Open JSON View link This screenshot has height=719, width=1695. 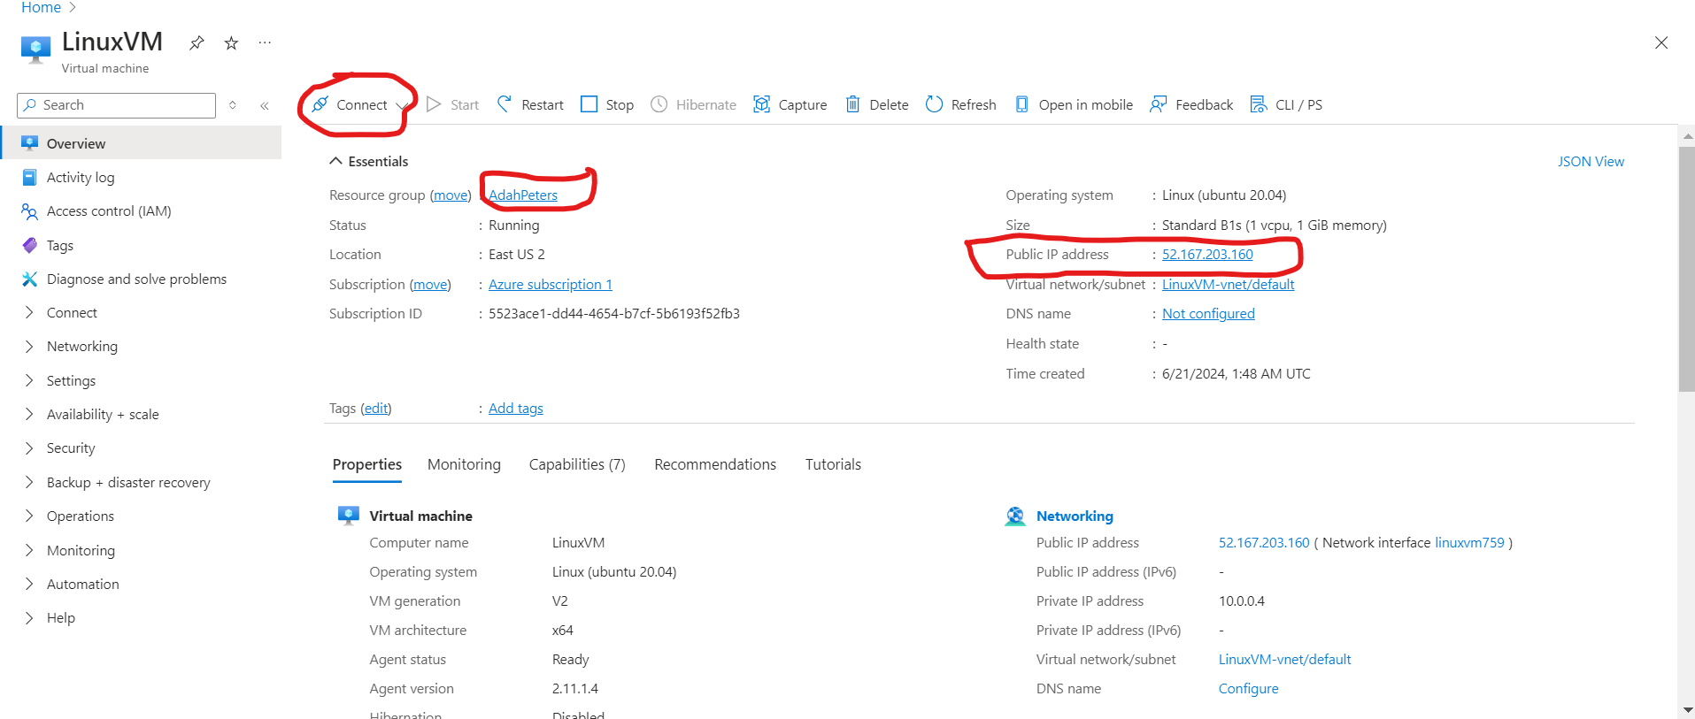pos(1591,161)
